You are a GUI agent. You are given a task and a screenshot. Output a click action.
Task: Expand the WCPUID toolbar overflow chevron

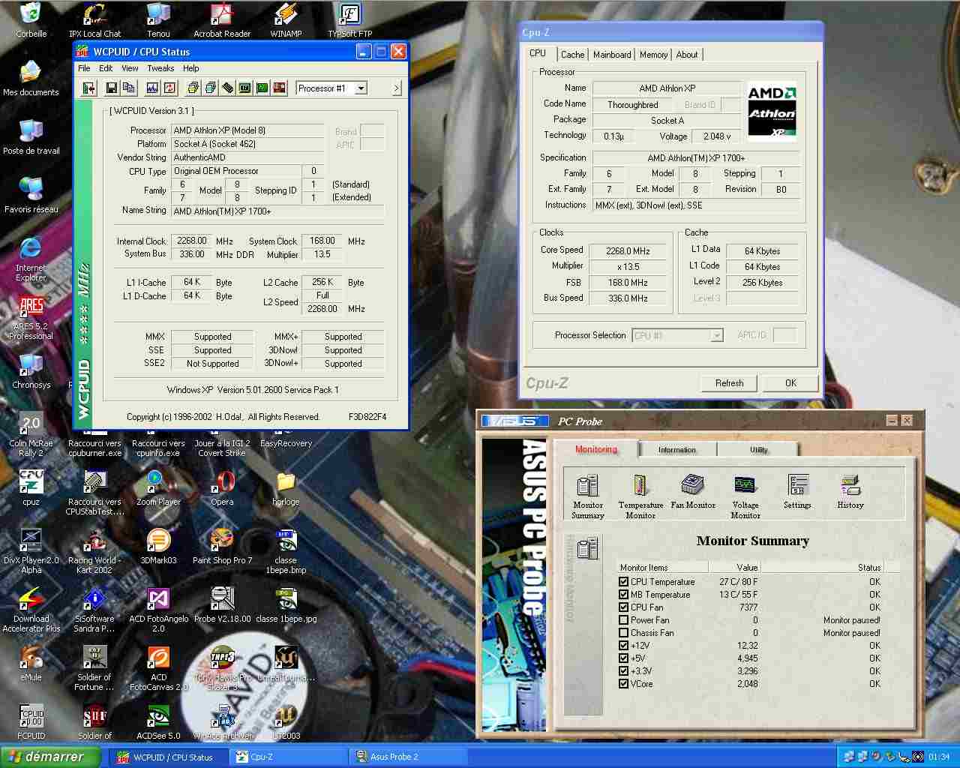(x=397, y=88)
